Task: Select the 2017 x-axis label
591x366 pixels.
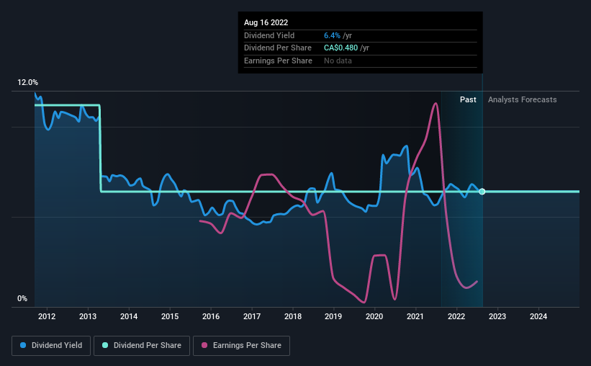Action: click(x=252, y=316)
